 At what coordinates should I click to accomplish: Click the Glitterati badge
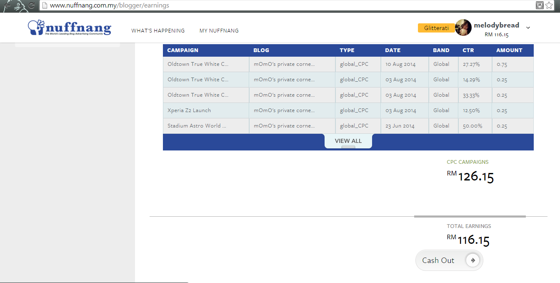point(436,28)
